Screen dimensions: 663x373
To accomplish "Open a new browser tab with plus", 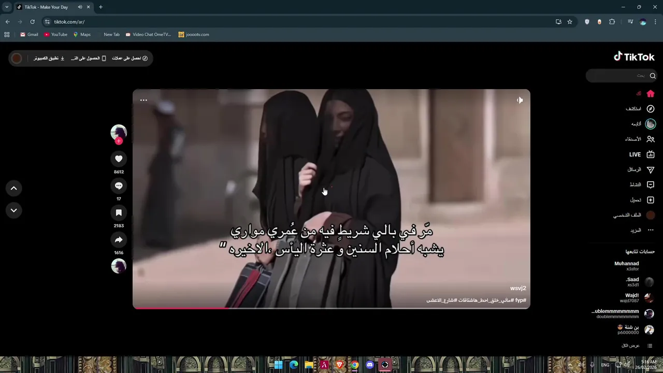I will pyautogui.click(x=100, y=7).
